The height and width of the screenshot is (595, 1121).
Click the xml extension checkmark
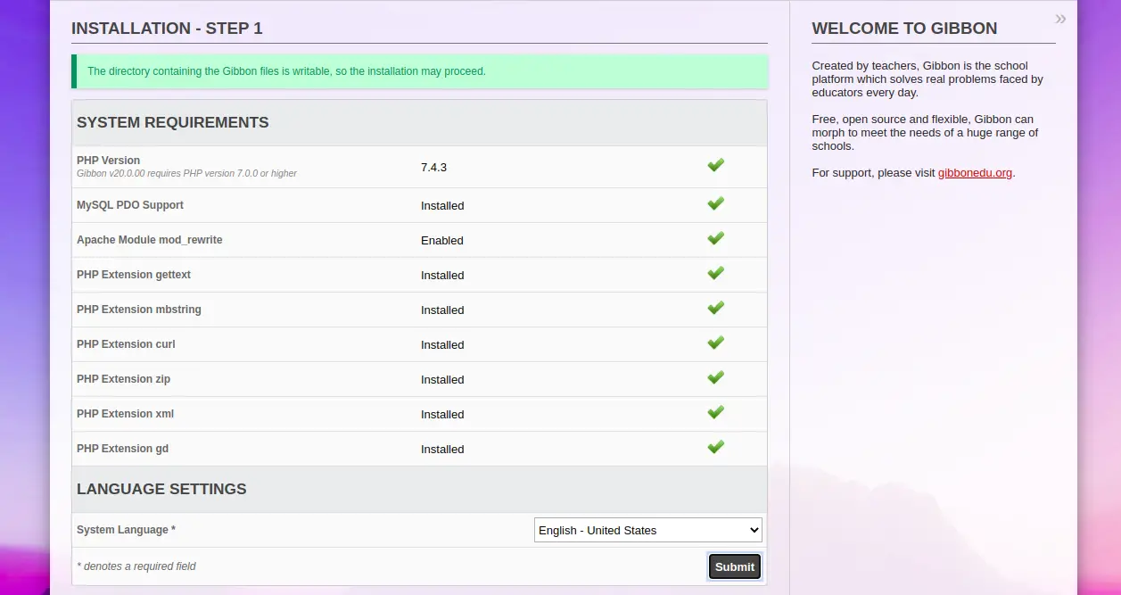[x=715, y=412]
